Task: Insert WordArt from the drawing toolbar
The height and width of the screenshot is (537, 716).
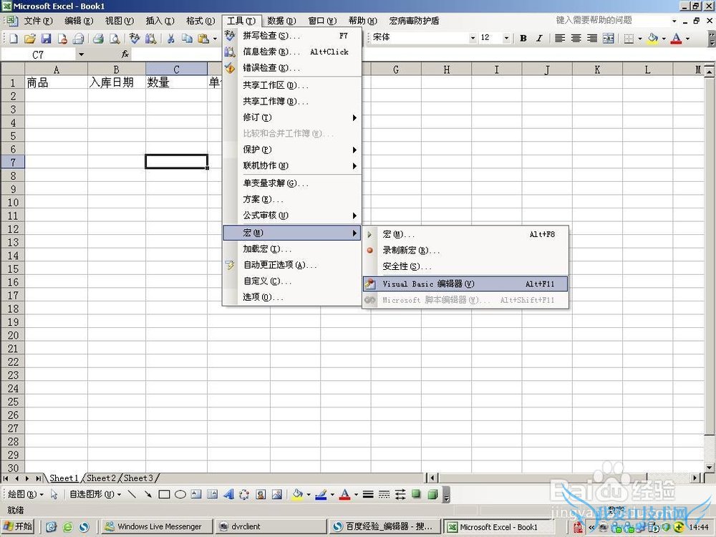Action: pos(228,494)
